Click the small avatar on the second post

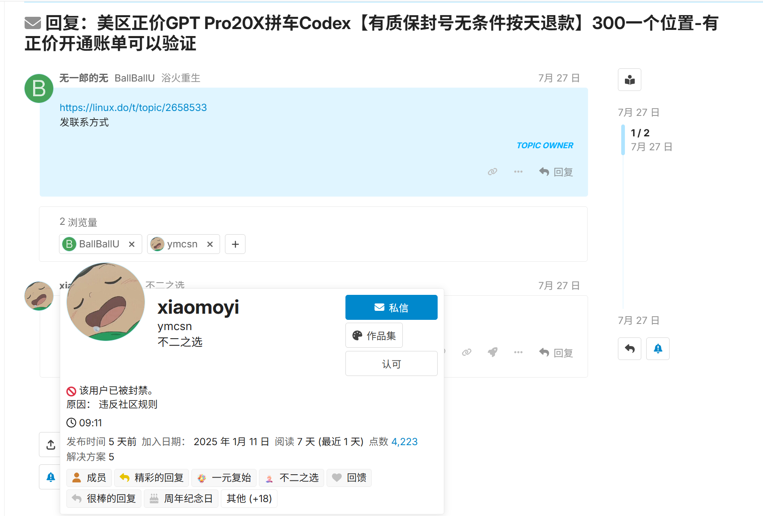[39, 296]
